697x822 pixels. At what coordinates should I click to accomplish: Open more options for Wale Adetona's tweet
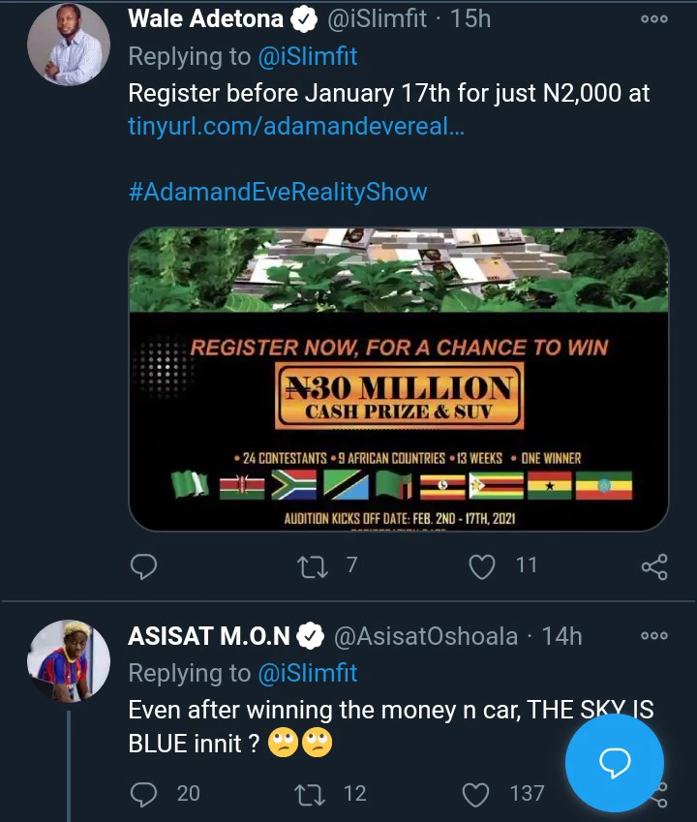(x=654, y=20)
